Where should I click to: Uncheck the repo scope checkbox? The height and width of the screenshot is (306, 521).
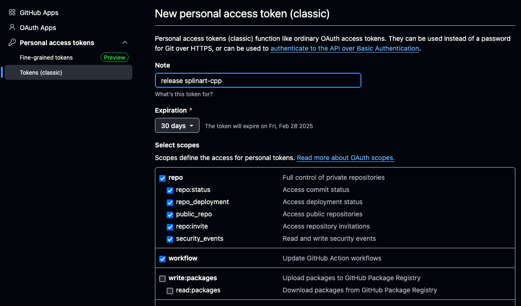click(x=162, y=178)
